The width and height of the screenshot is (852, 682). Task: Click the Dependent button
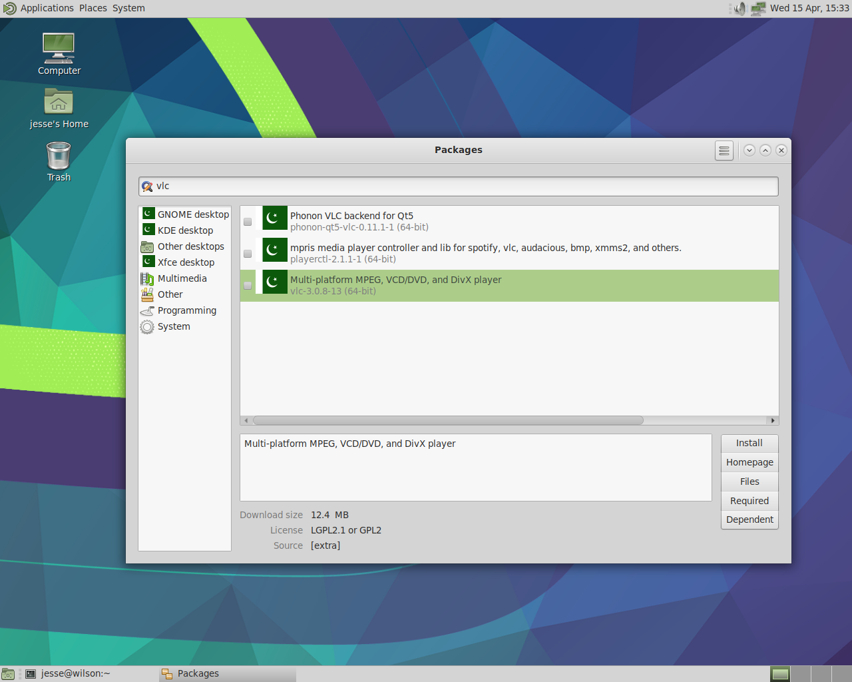[749, 519]
